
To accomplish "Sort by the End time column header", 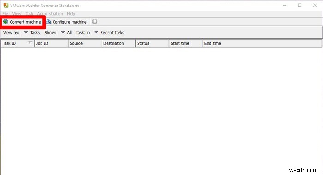I will coord(262,43).
